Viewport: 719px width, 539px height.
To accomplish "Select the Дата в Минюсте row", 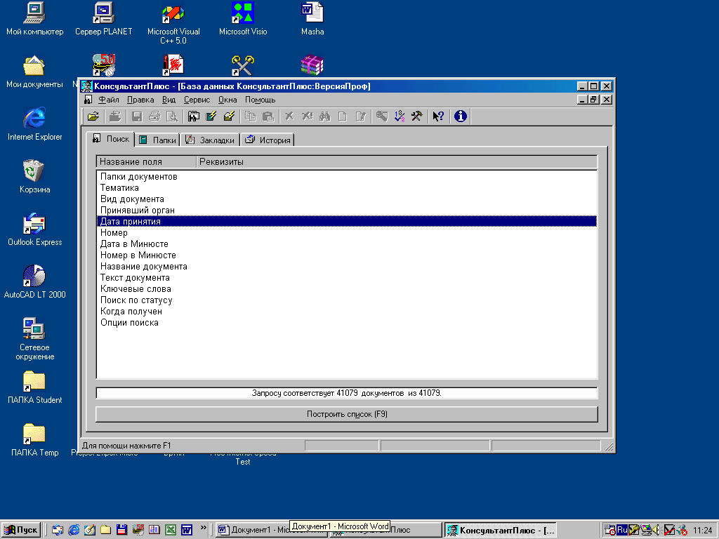I will click(347, 244).
